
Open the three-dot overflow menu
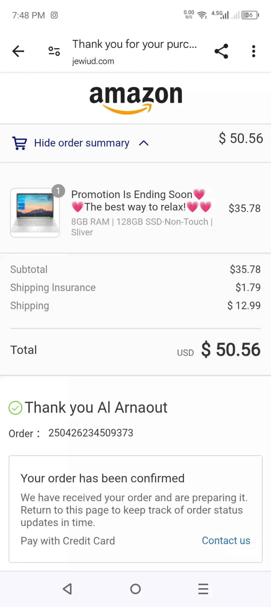[x=254, y=51]
